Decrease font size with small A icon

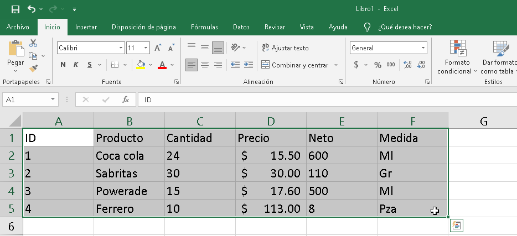[171, 48]
